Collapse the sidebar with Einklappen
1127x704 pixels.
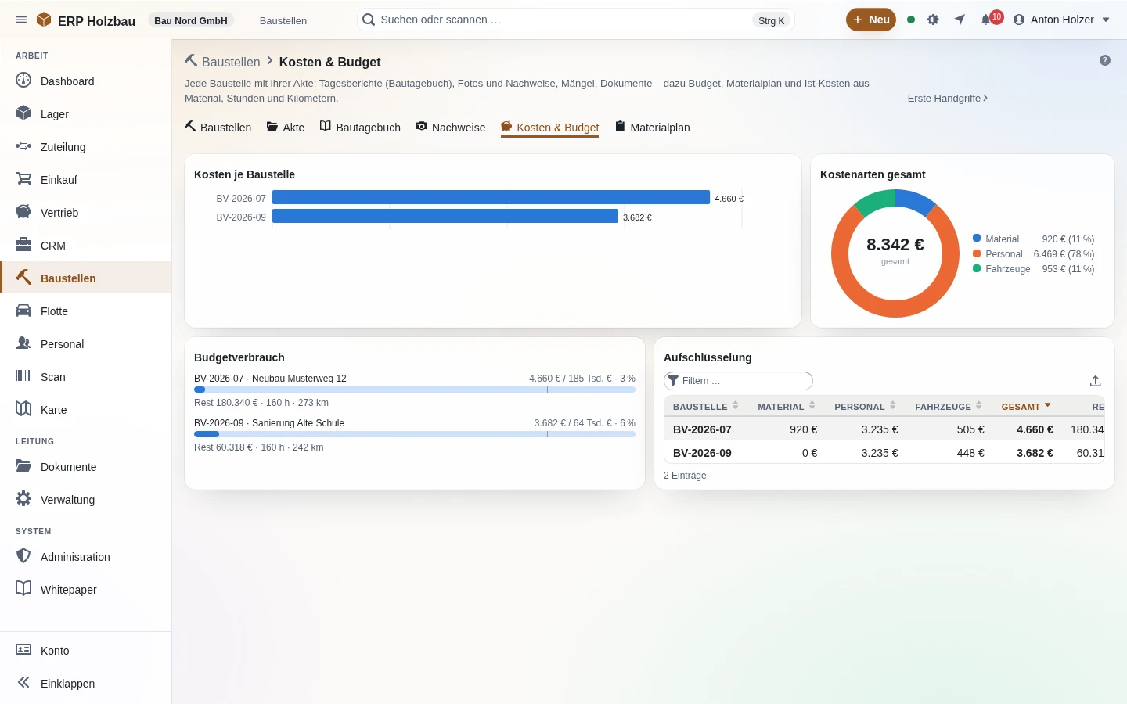[x=86, y=683]
